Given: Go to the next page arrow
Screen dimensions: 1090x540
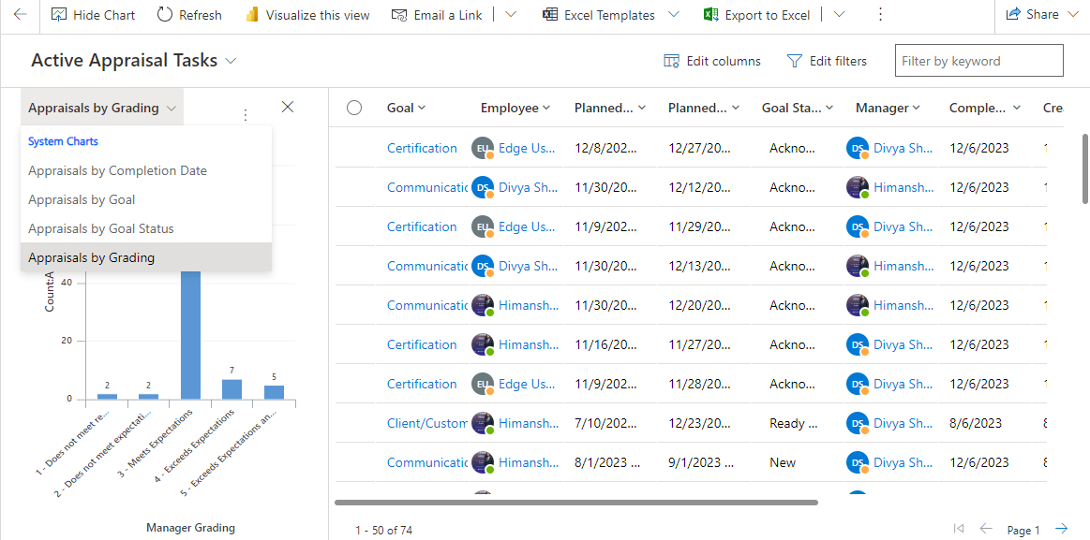Looking at the screenshot, I should (1061, 529).
